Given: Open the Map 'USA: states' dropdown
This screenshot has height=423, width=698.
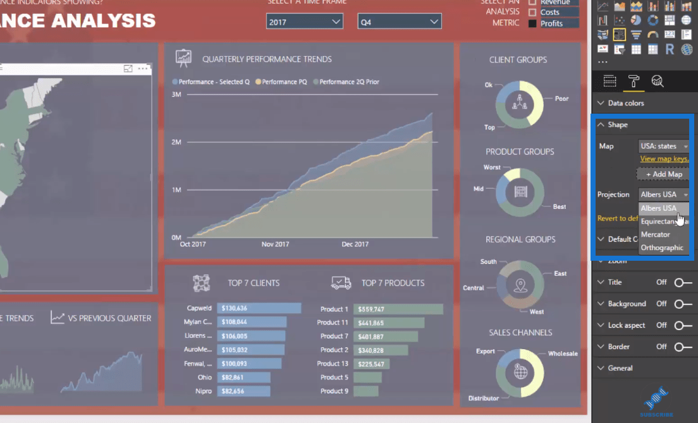Looking at the screenshot, I should (664, 146).
